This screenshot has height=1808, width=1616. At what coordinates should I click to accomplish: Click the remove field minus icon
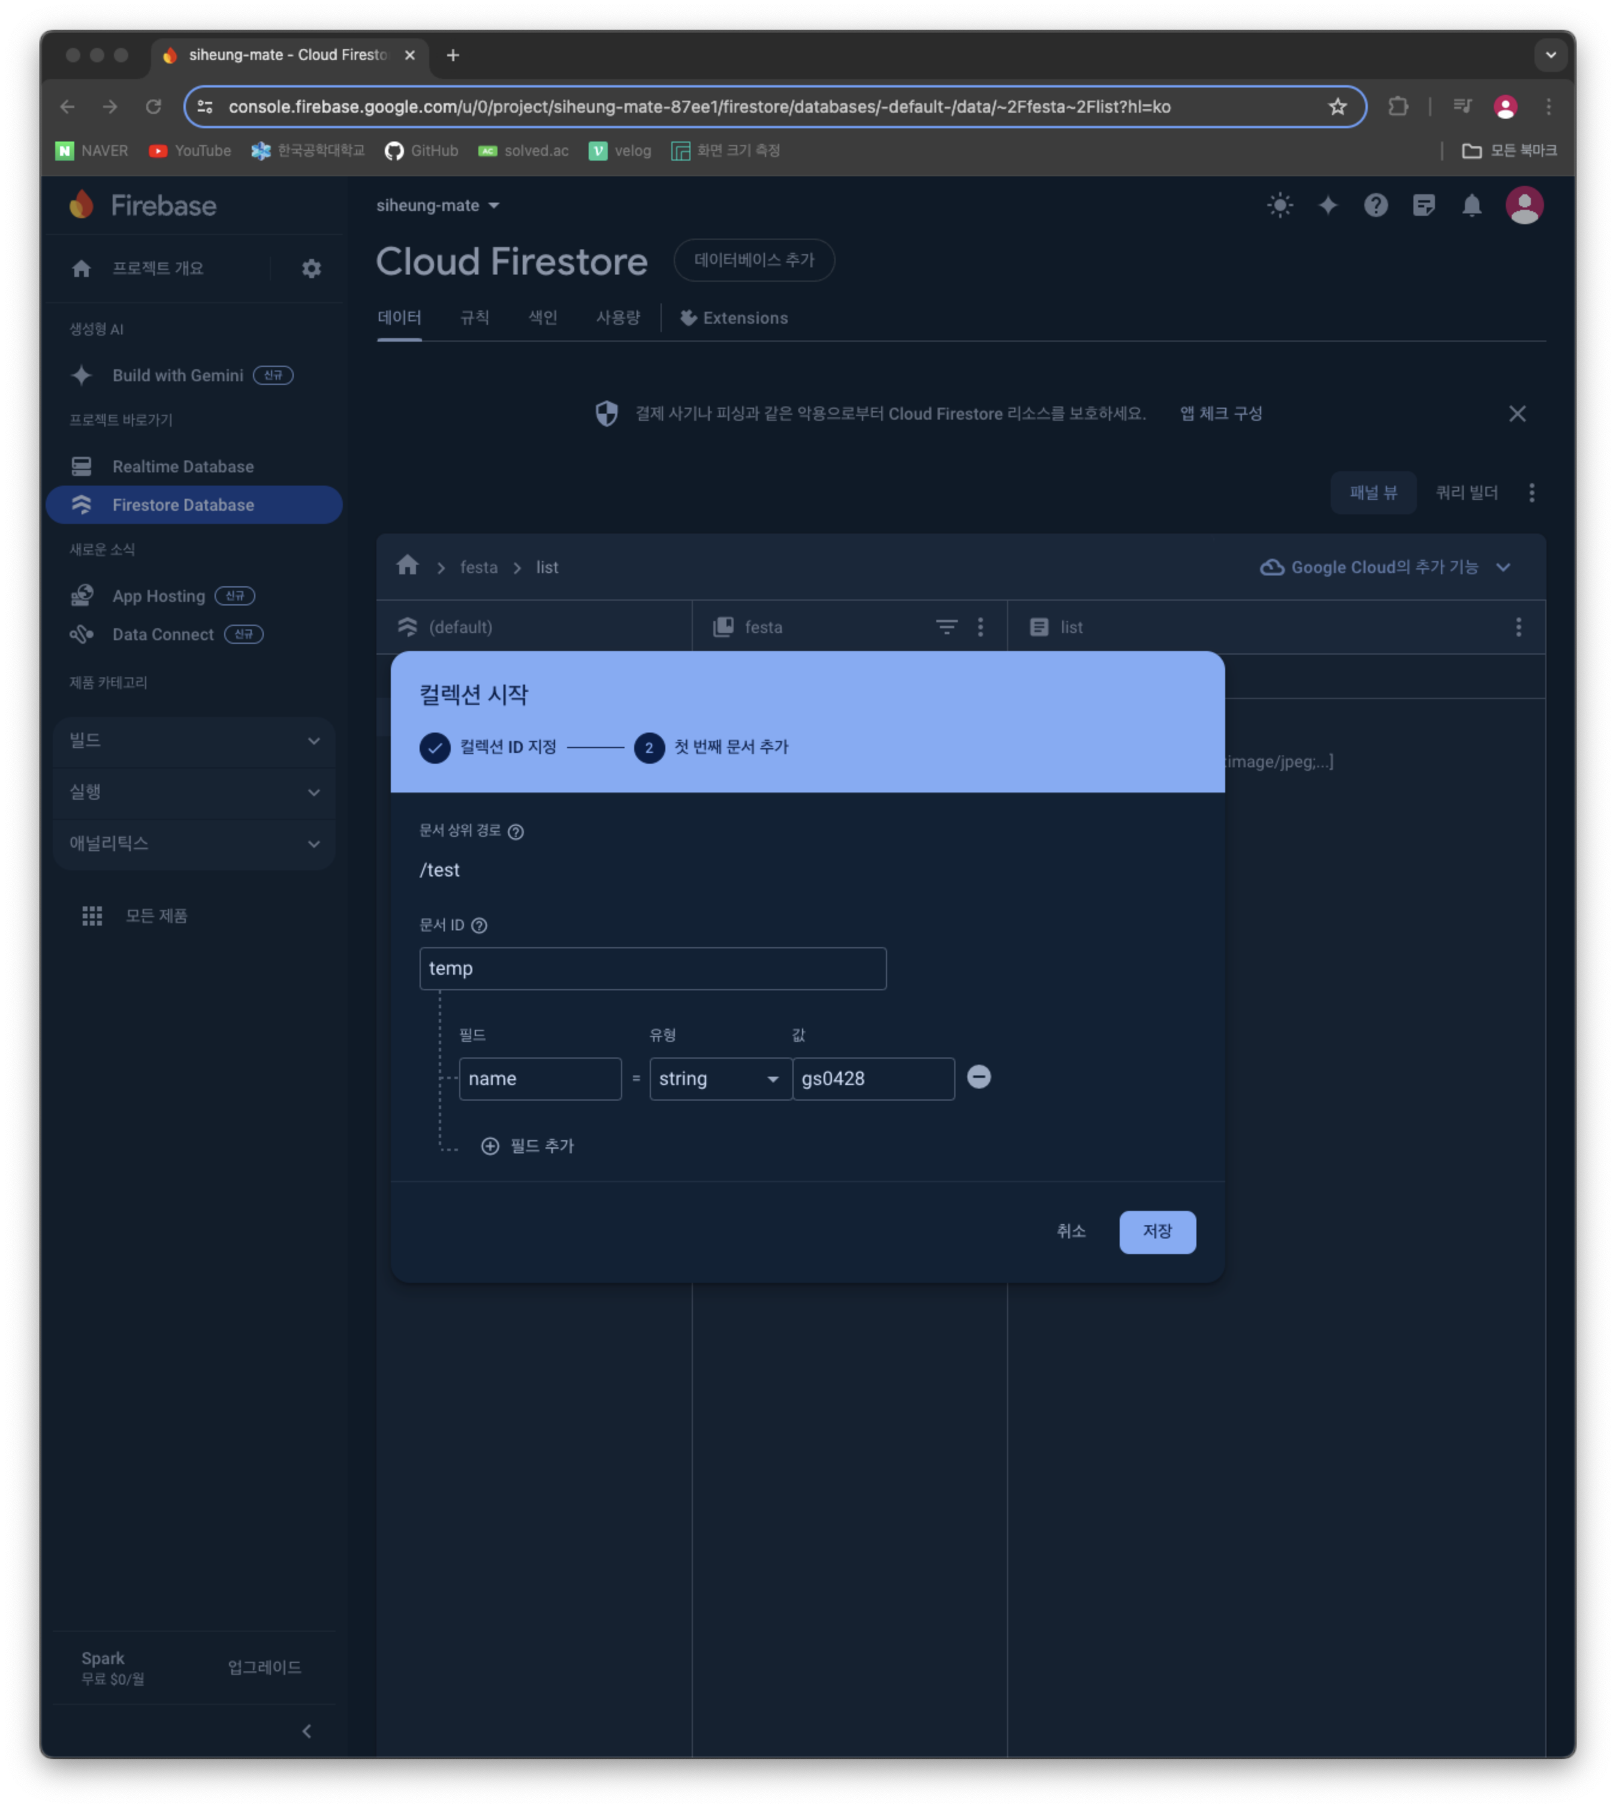[978, 1077]
